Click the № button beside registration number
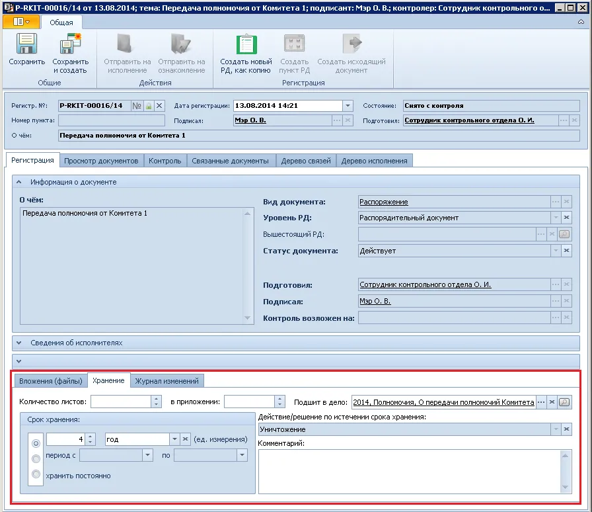This screenshot has width=592, height=512. pyautogui.click(x=137, y=106)
